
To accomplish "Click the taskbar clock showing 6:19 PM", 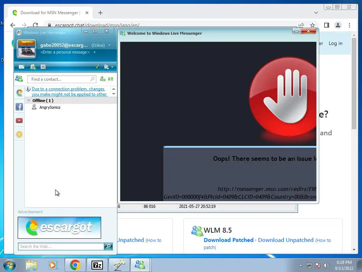I will 344,265.
